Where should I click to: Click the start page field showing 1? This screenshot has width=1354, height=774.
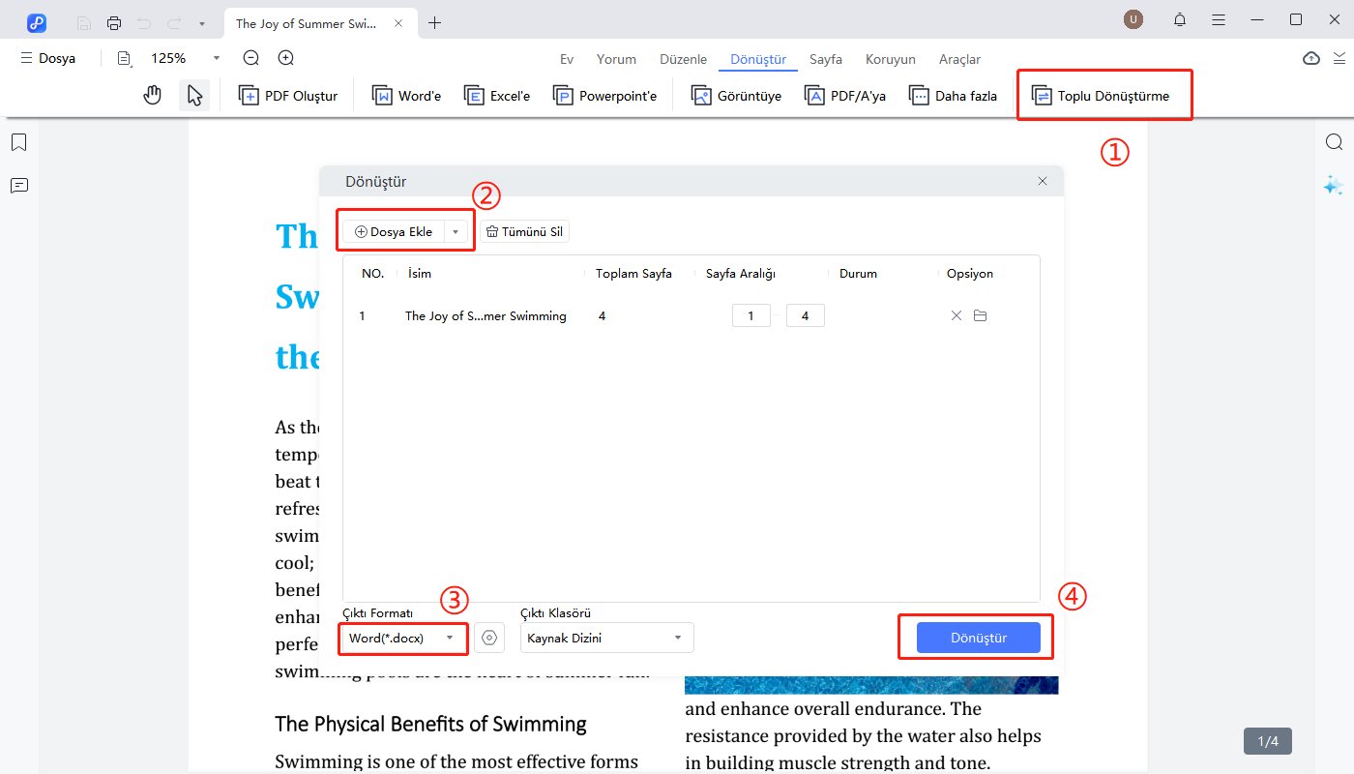[751, 315]
